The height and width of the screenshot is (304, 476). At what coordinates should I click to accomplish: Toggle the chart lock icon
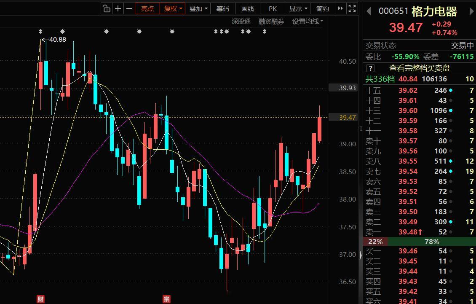point(107,8)
